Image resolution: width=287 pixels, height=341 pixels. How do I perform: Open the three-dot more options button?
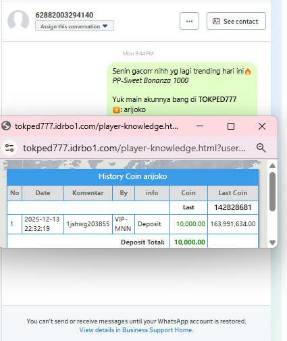(x=189, y=21)
